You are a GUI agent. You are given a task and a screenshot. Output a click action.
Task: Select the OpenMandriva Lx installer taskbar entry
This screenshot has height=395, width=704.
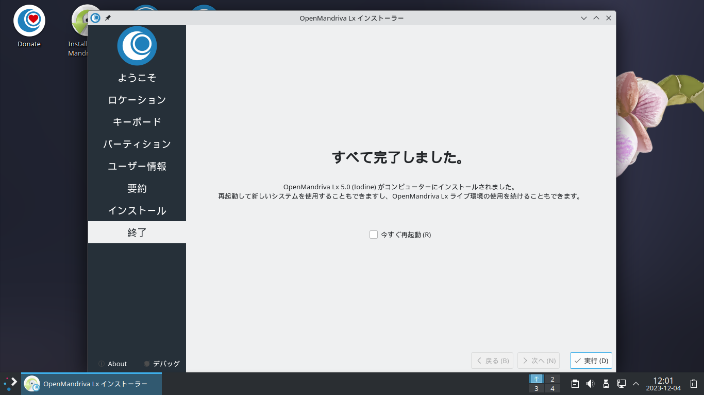point(92,384)
